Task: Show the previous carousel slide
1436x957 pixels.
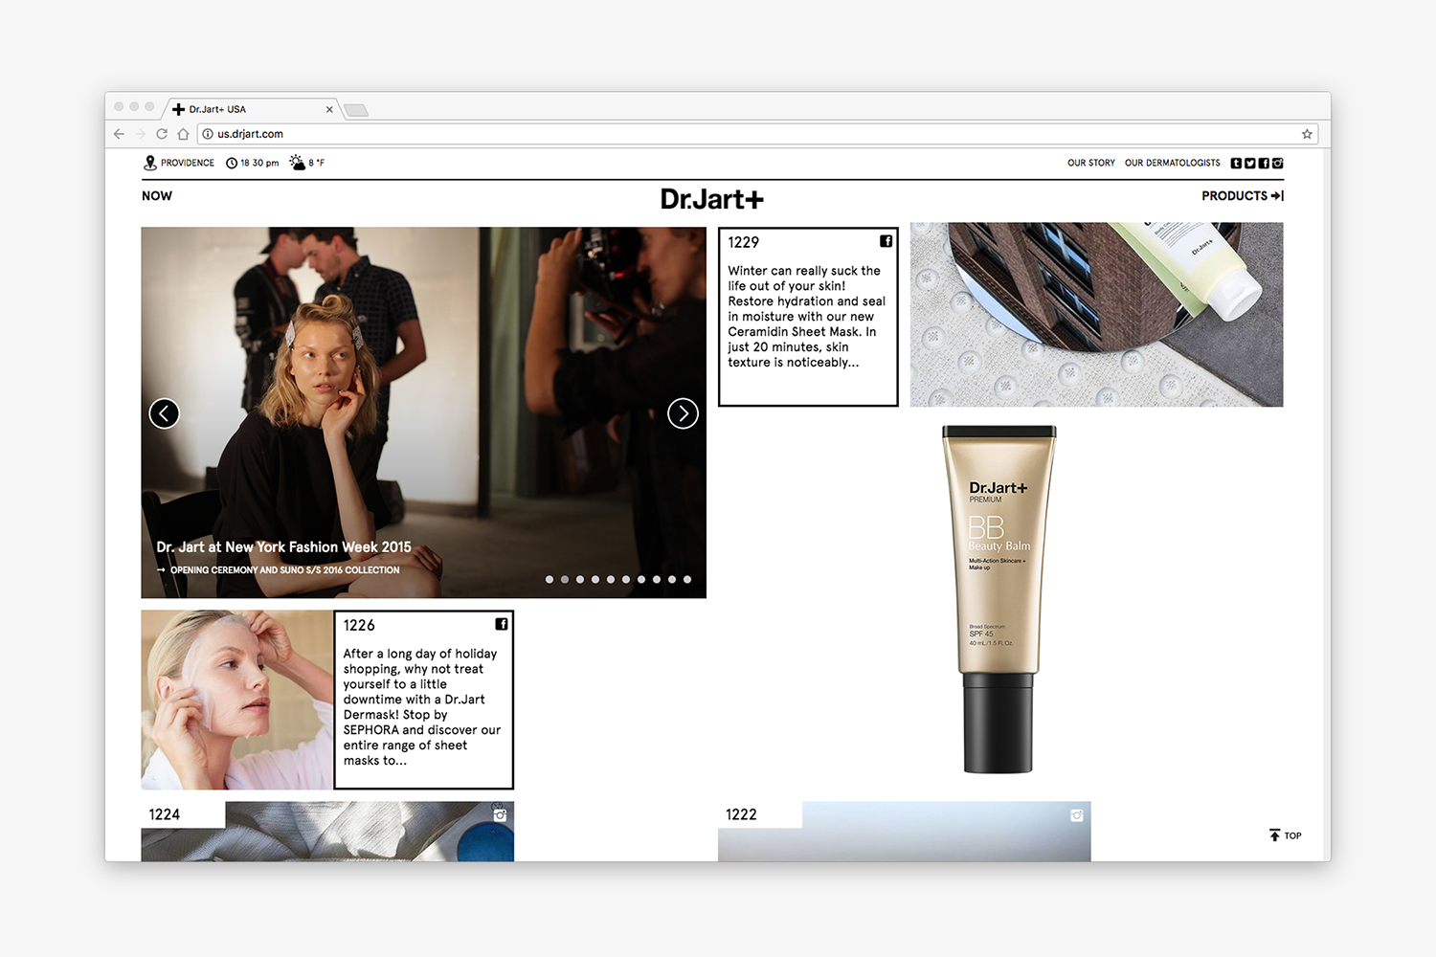Action: click(x=165, y=413)
